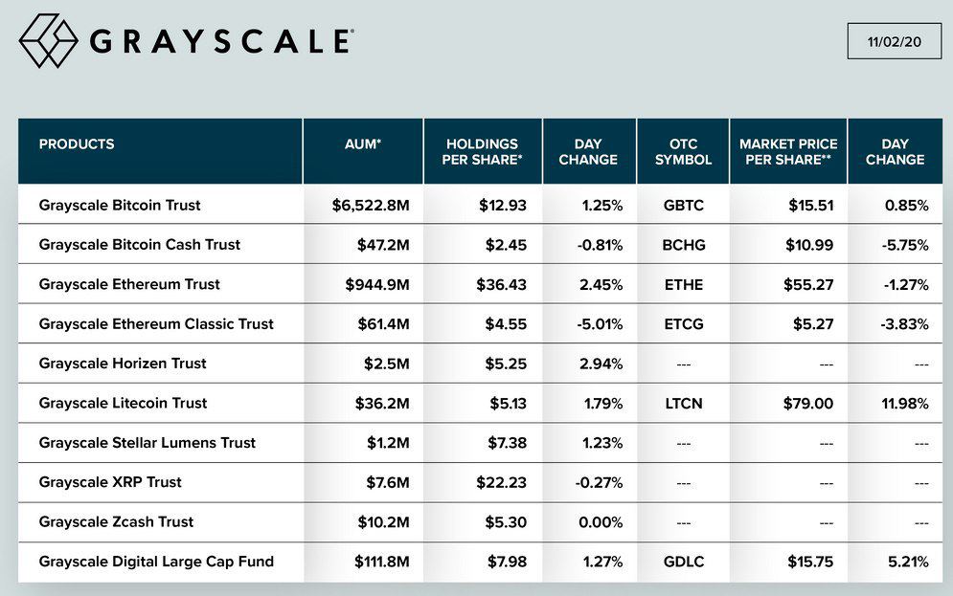This screenshot has height=596, width=953.
Task: Click the GBTC ticker symbol
Action: [683, 205]
